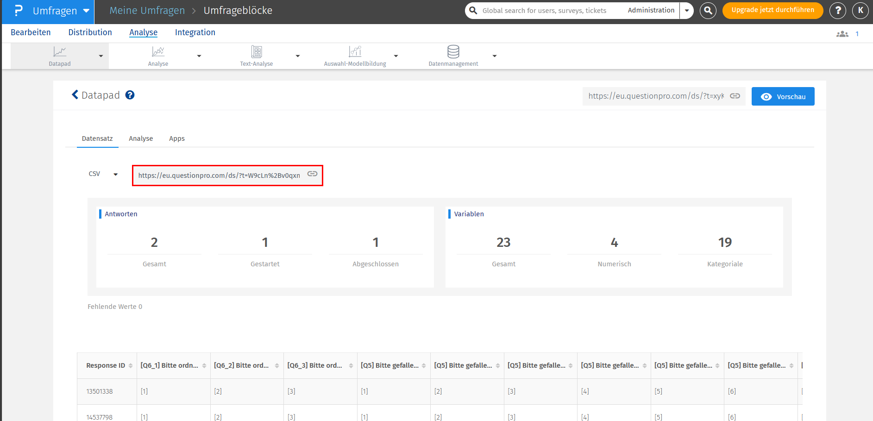Select the Auswahl-Modellbildung toolbar icon

tap(355, 51)
